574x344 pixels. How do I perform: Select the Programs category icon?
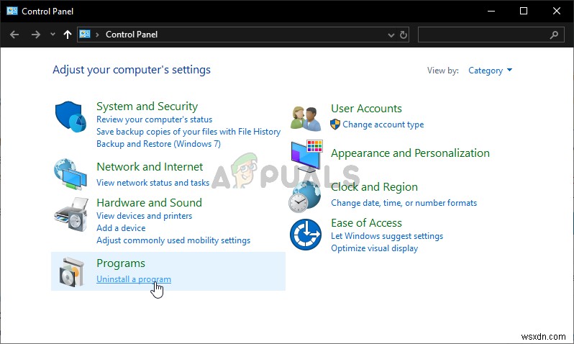(70, 271)
